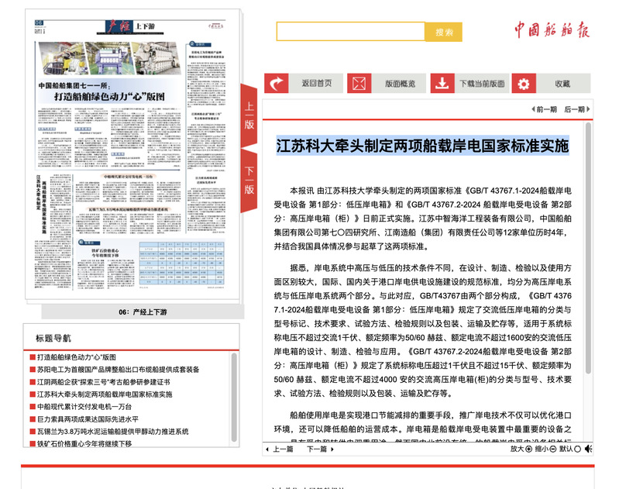Viewport: 619px width, 489px height.
Task: Click the gear icon for 收藏
Action: 524,84
